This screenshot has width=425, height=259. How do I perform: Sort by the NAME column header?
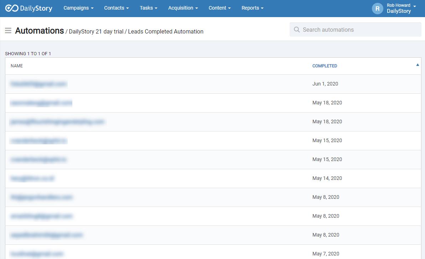(17, 66)
